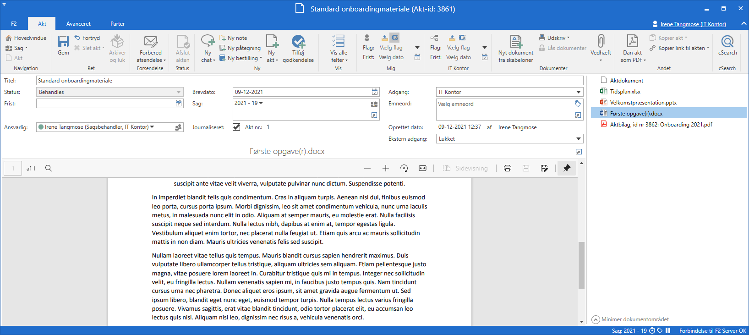Click Ny akt document icon

(272, 42)
